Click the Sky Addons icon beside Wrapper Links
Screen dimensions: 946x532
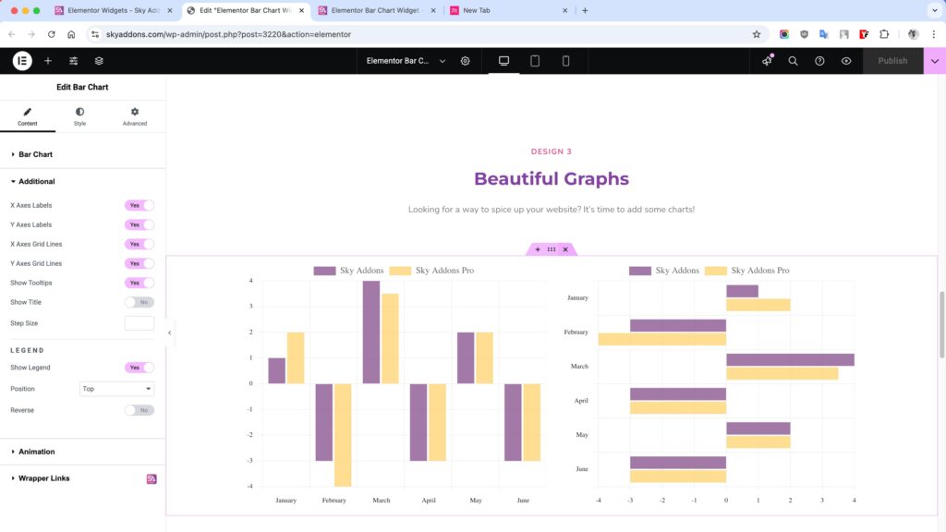[152, 479]
